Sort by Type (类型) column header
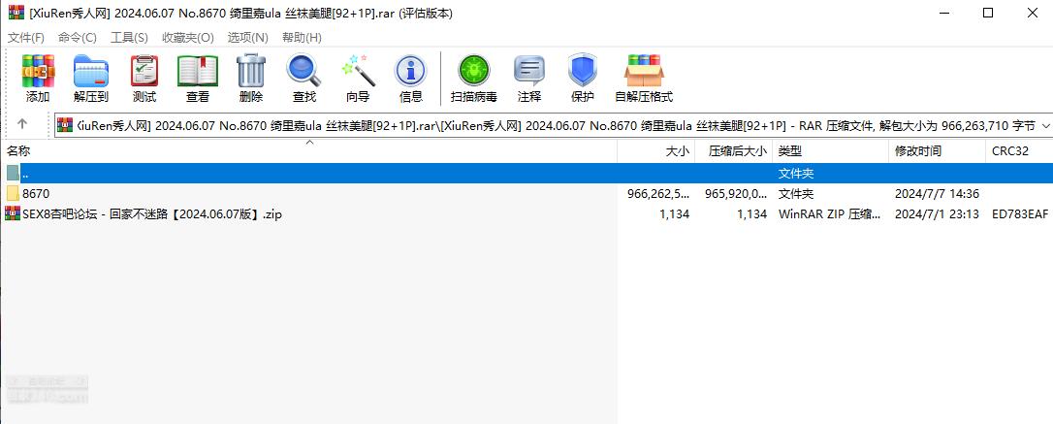The height and width of the screenshot is (424, 1053). tap(831, 151)
